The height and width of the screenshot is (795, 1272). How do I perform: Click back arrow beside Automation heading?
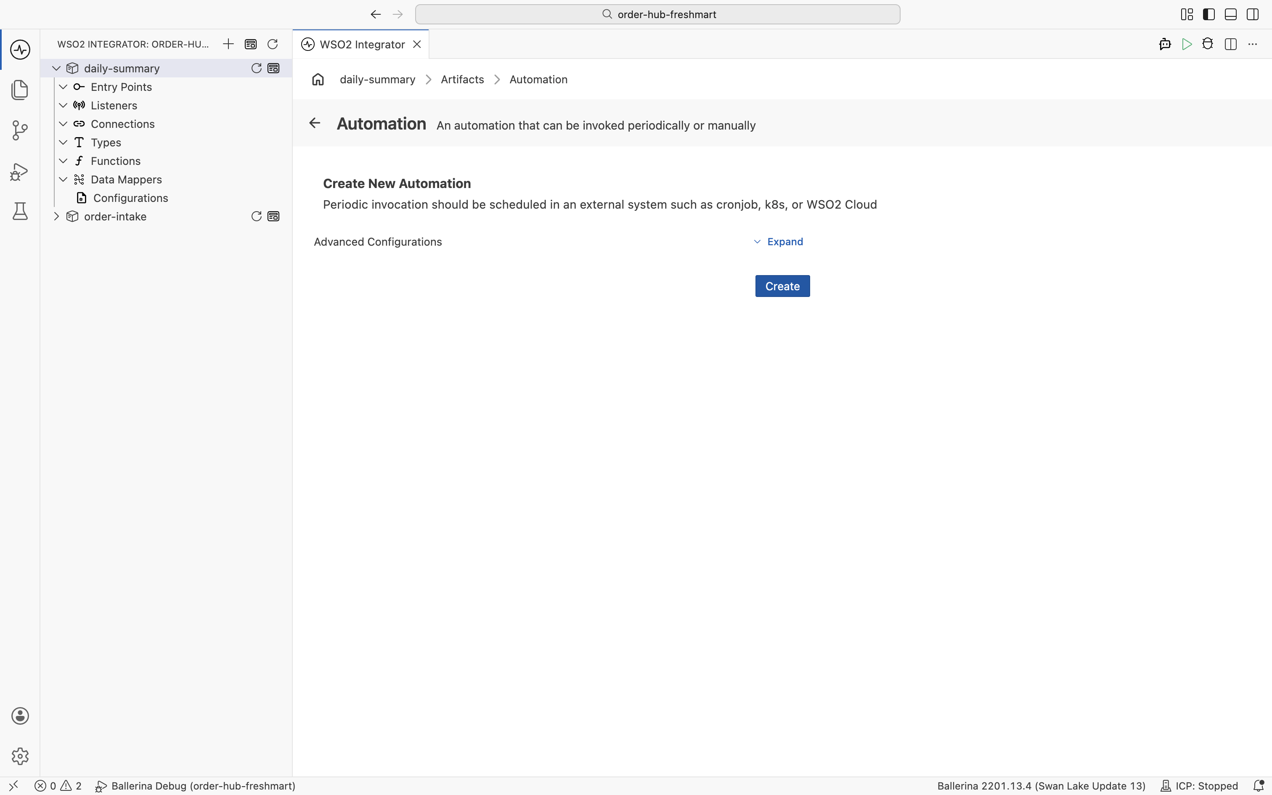click(x=314, y=123)
